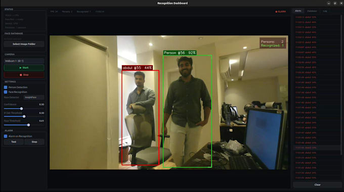344x192 pixels.
Task: Click the Face Threshold slider handle
Action: tap(28, 125)
